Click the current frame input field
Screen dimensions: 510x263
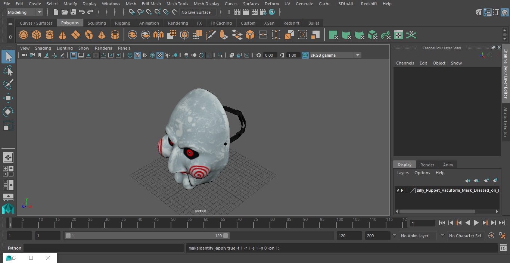click(x=422, y=223)
